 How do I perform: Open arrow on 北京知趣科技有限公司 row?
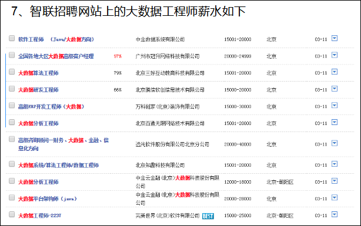point(335,164)
